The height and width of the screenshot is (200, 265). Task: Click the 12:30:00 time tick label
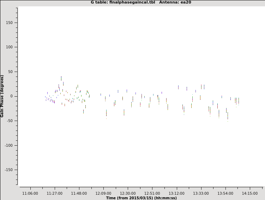point(128,193)
